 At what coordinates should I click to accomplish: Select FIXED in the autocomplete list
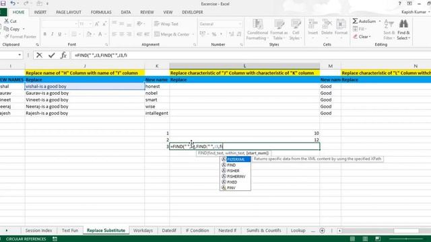(x=235, y=182)
